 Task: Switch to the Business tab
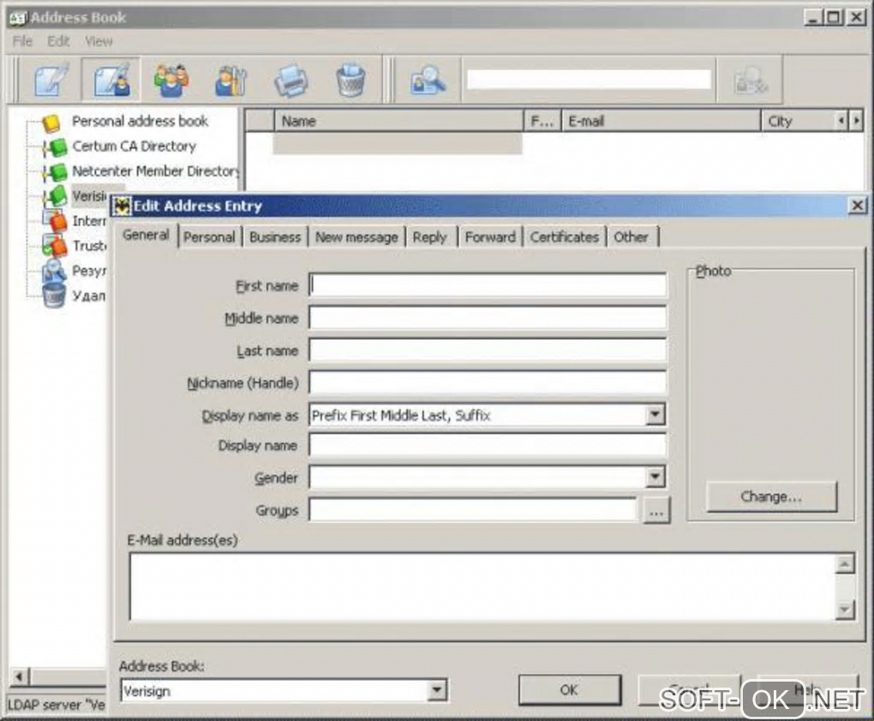point(275,237)
